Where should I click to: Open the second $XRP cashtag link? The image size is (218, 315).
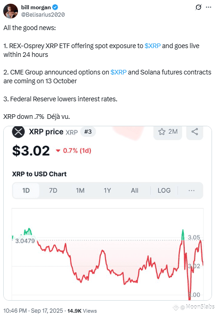118,72
